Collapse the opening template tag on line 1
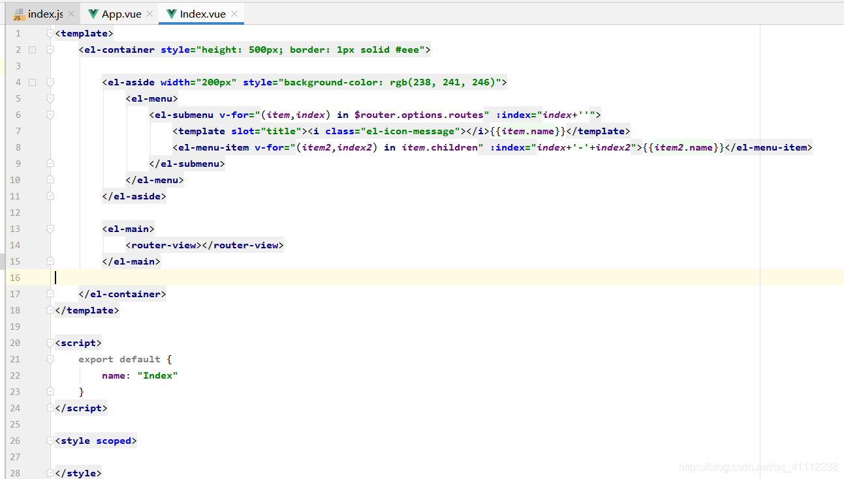This screenshot has width=844, height=479. click(x=50, y=33)
